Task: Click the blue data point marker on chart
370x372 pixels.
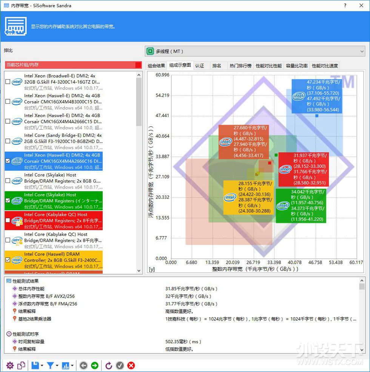Action: click(317, 116)
